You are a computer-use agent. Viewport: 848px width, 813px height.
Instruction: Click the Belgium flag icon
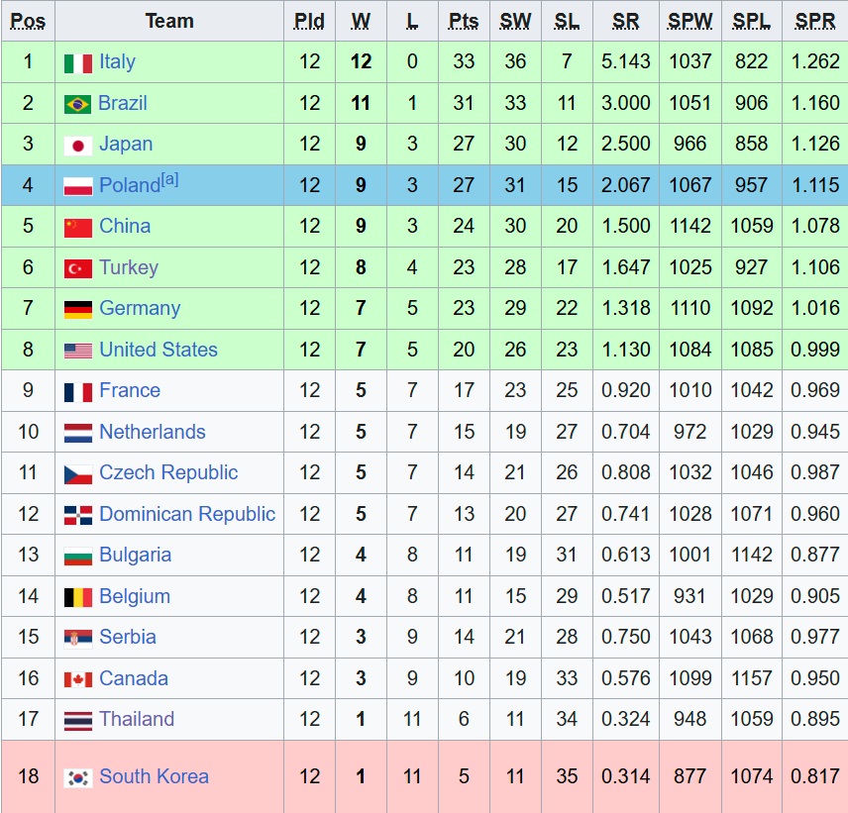pyautogui.click(x=78, y=597)
